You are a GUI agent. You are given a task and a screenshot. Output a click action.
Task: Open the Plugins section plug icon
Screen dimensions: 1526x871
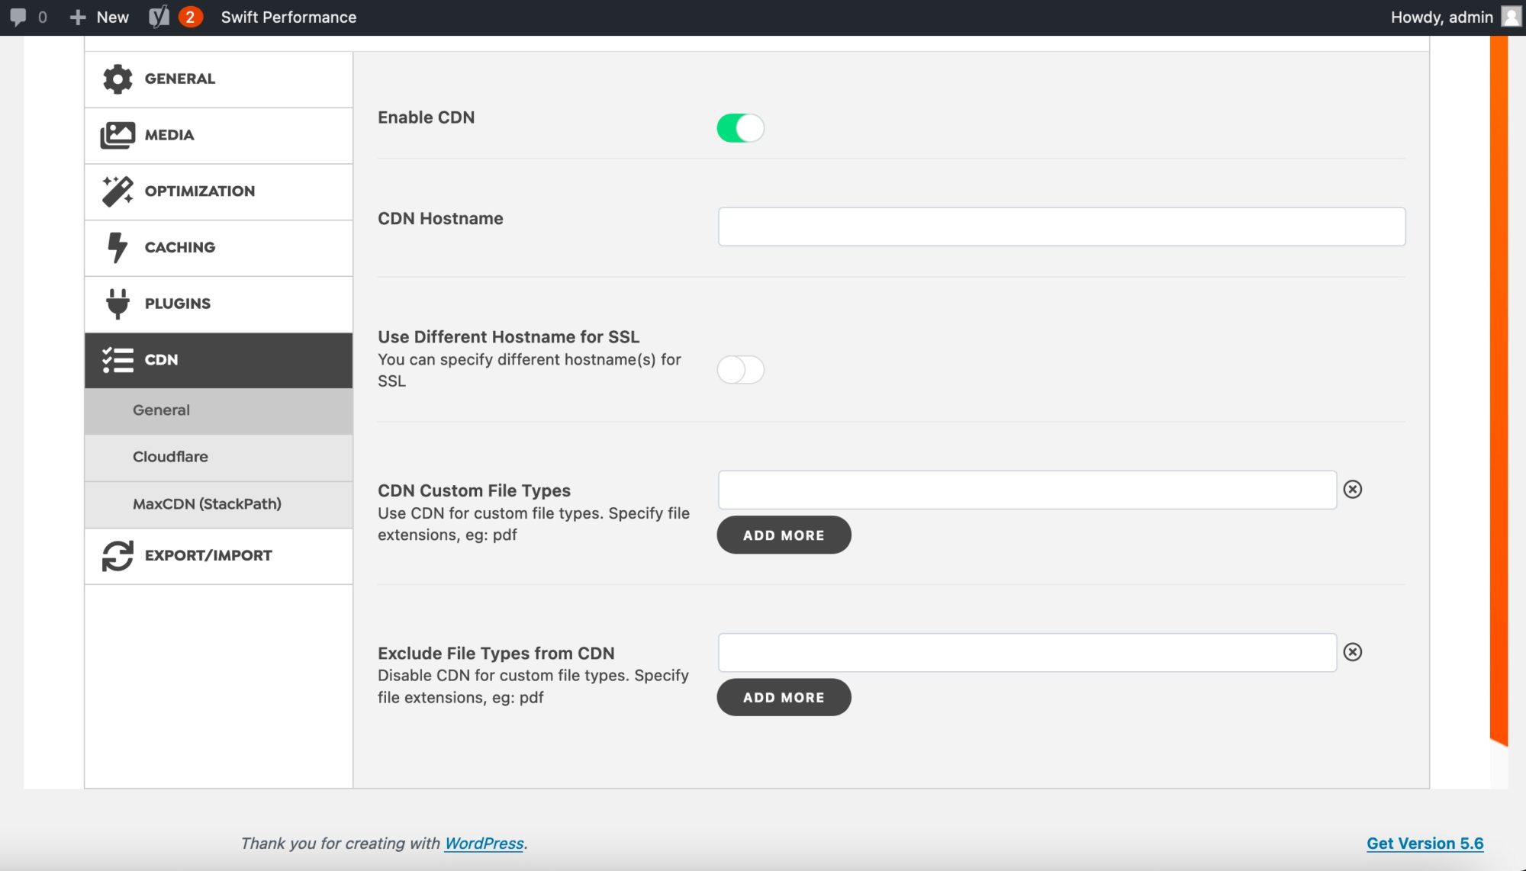[x=116, y=304]
